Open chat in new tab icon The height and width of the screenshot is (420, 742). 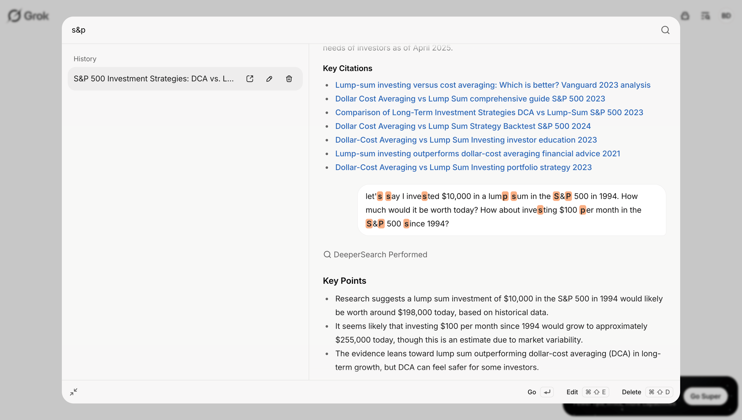point(250,79)
